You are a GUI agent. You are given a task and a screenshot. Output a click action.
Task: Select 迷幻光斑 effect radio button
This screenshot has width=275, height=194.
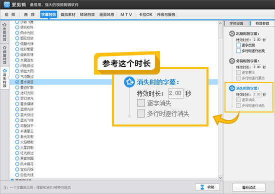pos(17,93)
